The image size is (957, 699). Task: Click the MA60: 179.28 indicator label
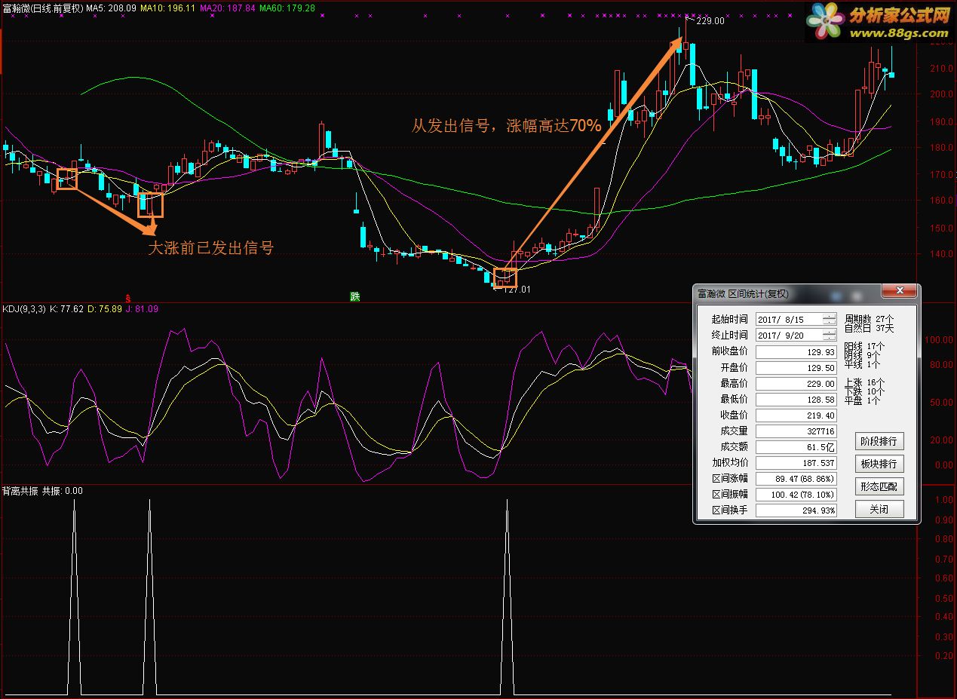pos(288,8)
